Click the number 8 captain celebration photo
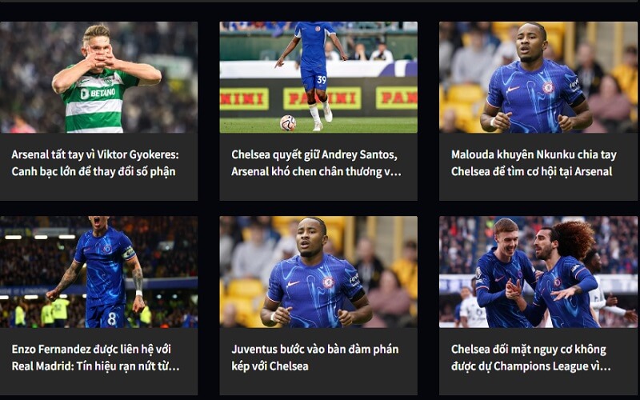Viewport: 640px width, 400px height. [98, 272]
